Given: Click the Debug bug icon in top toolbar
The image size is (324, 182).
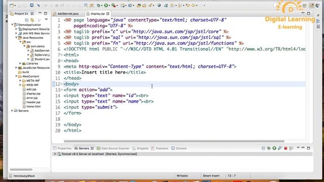Looking at the screenshot, I should [x=99, y=6].
